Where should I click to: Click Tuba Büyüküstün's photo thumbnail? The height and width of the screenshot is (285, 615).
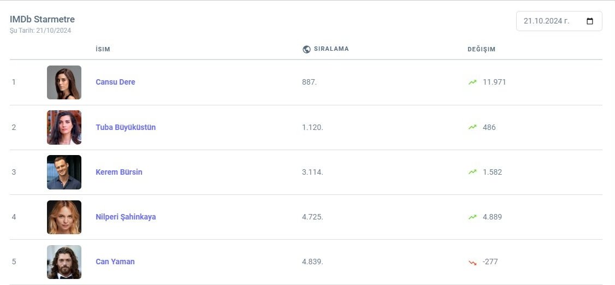pos(64,127)
